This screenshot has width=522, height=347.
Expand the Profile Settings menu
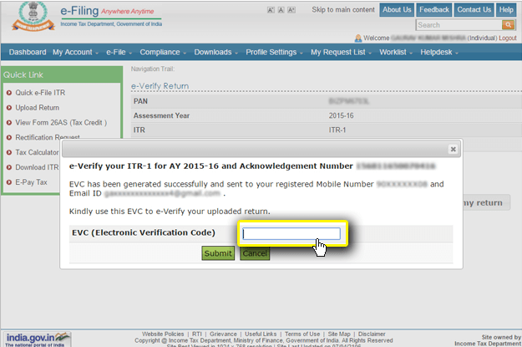[x=275, y=52]
